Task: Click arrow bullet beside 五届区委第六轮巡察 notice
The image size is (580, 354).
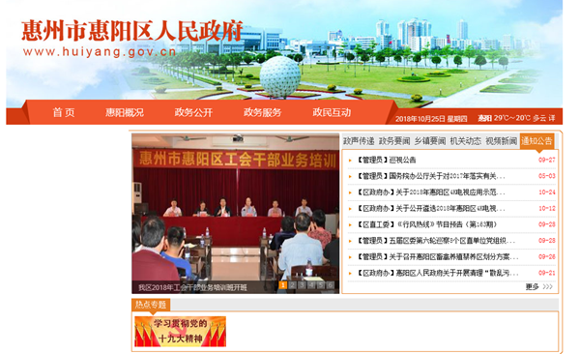Action: click(x=350, y=241)
